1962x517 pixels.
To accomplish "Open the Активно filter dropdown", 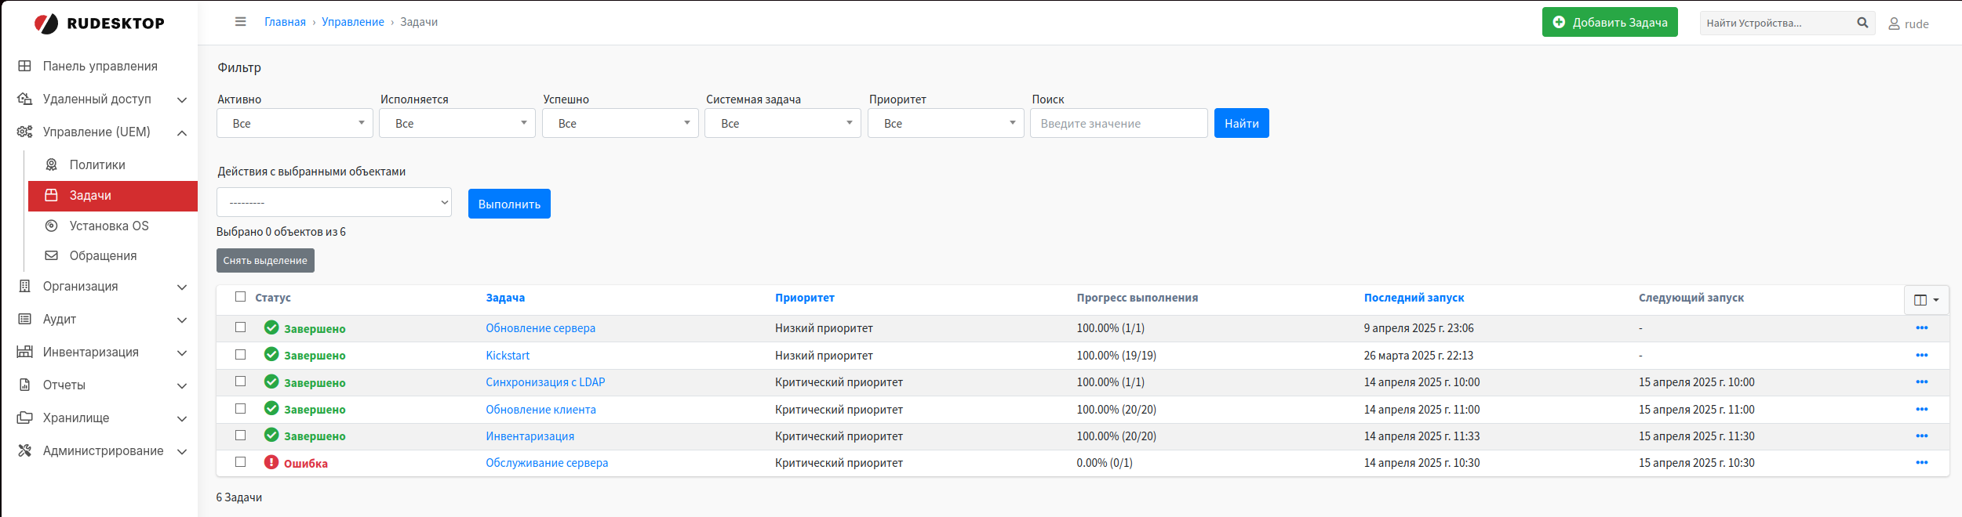I will click(294, 124).
